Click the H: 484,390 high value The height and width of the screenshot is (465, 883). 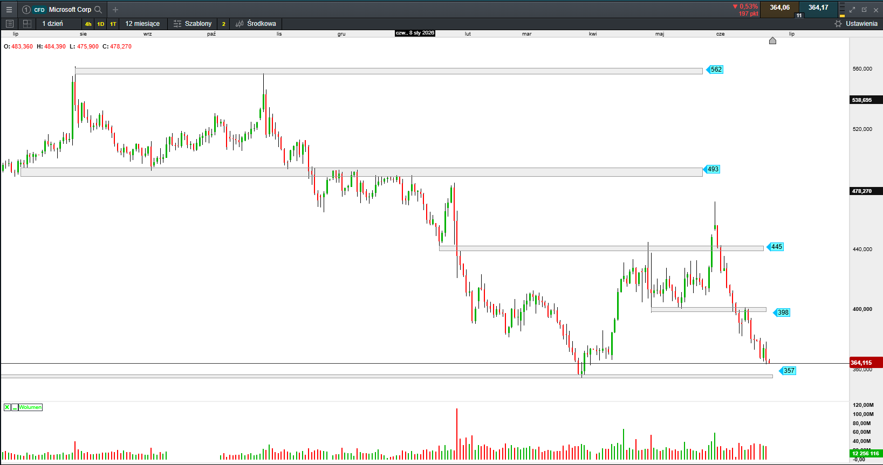click(51, 46)
